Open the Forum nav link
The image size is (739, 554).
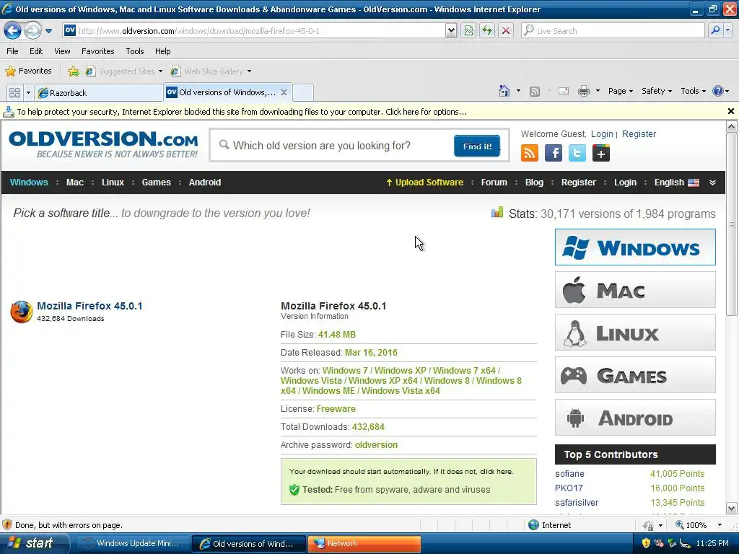[494, 183]
